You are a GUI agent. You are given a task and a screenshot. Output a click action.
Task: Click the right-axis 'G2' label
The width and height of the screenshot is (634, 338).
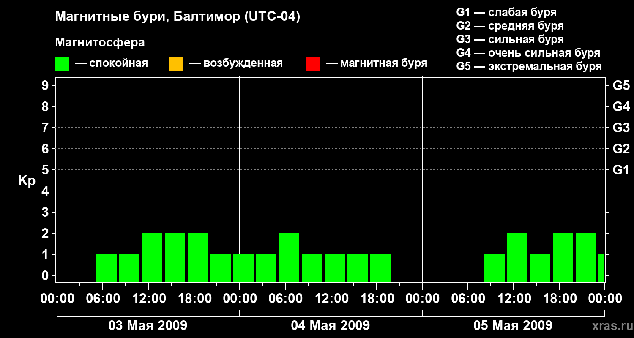click(621, 149)
